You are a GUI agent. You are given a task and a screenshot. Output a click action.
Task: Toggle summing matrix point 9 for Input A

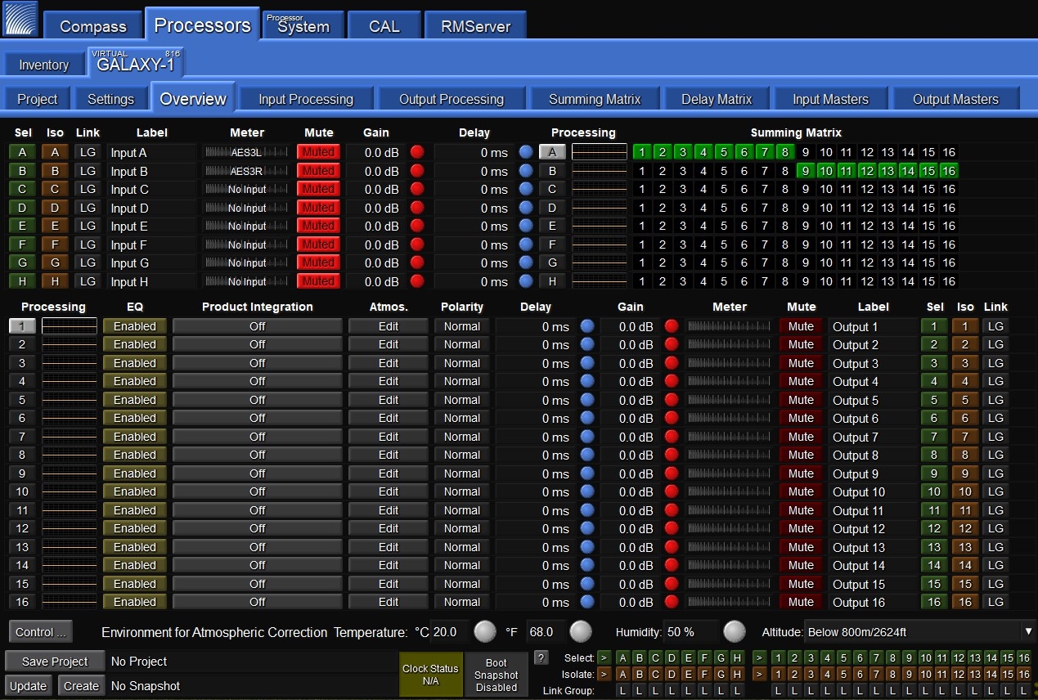click(806, 152)
